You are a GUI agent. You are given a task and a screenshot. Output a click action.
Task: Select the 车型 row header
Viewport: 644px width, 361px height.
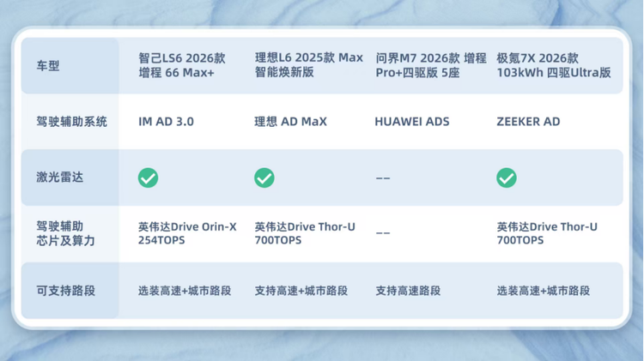(48, 66)
